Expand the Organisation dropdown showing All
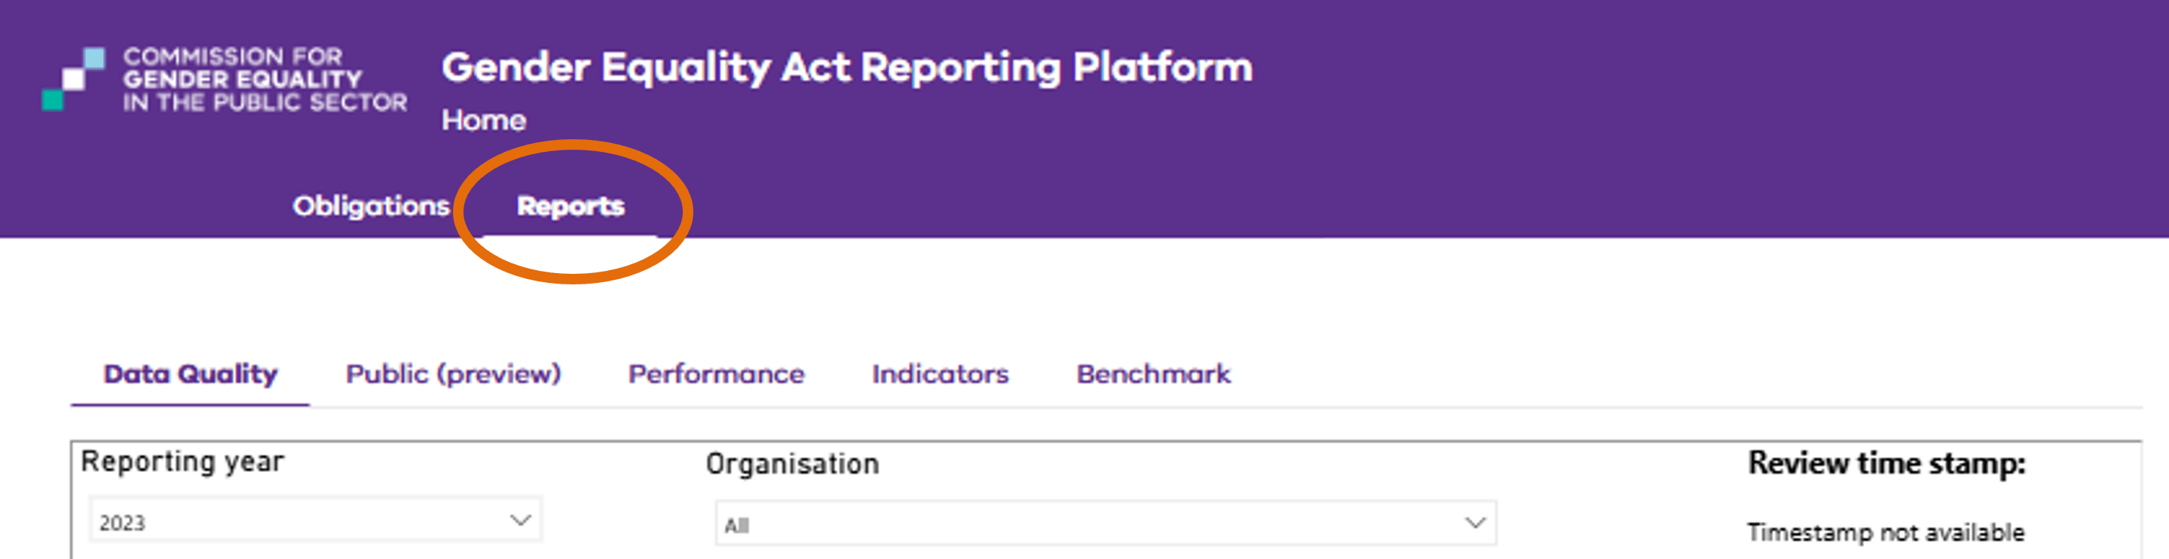 [1106, 524]
